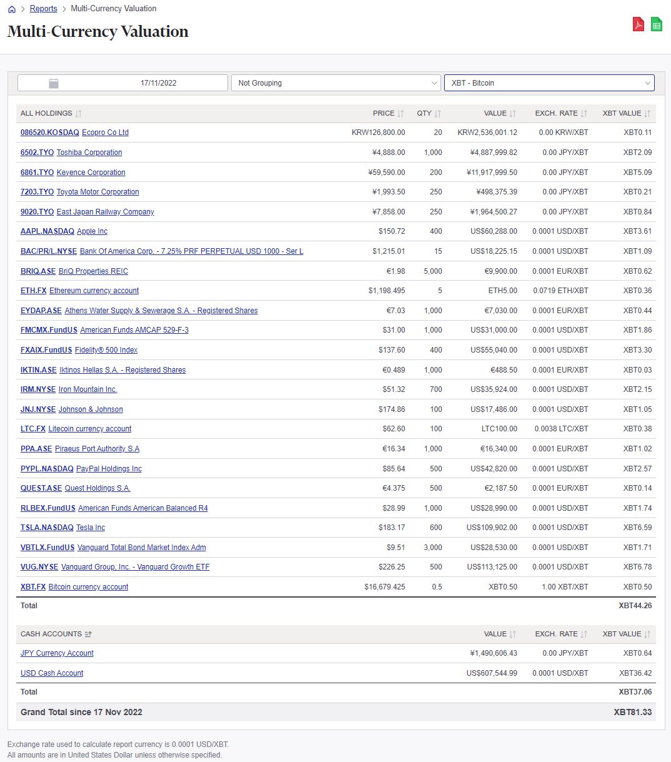Viewport: 671px width, 762px height.
Task: Export the report to PDF
Action: (x=638, y=24)
